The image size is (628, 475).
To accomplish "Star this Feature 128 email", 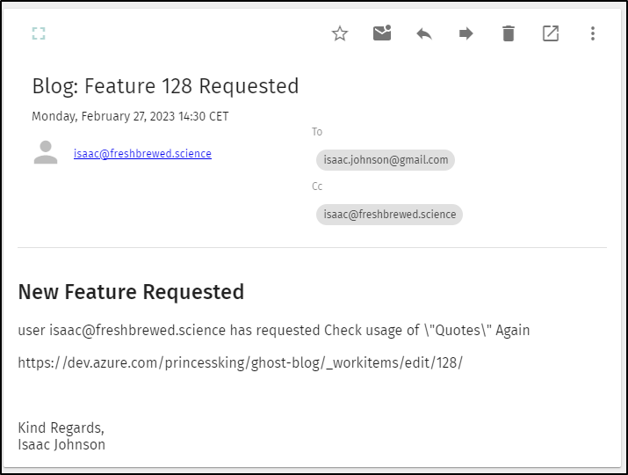I will tap(340, 33).
